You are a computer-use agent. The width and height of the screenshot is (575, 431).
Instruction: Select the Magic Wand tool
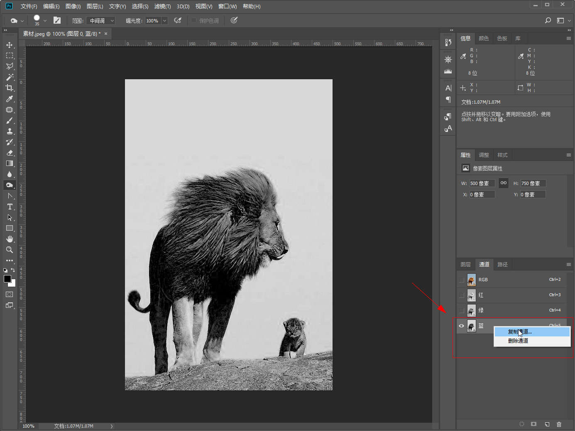10,77
